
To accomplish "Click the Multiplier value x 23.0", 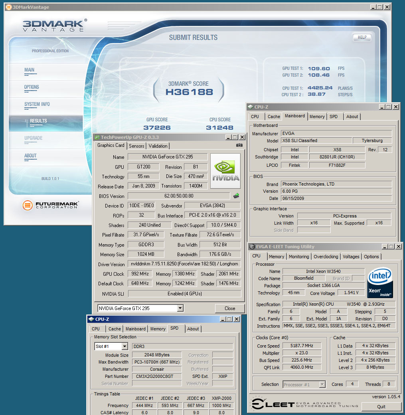I will coord(302,353).
